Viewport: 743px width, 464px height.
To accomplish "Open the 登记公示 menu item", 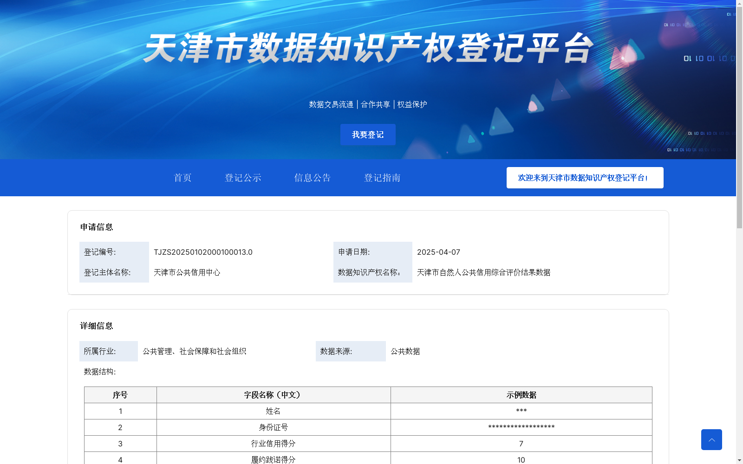I will pos(243,178).
